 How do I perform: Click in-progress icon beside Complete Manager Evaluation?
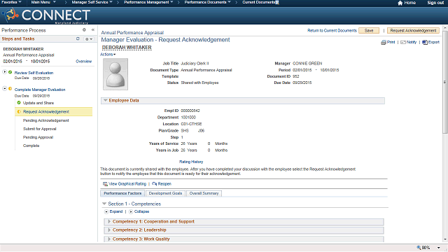pyautogui.click(x=10, y=89)
